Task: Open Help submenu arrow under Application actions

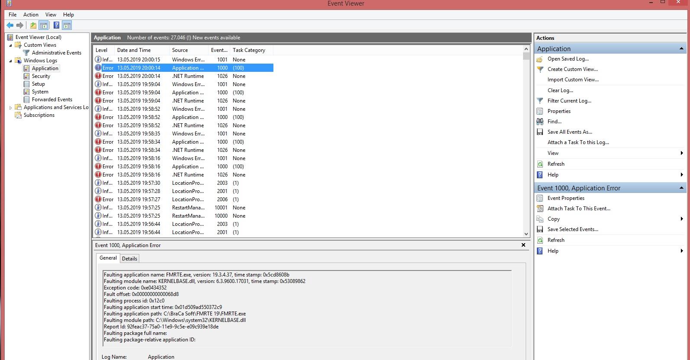Action: [x=682, y=175]
